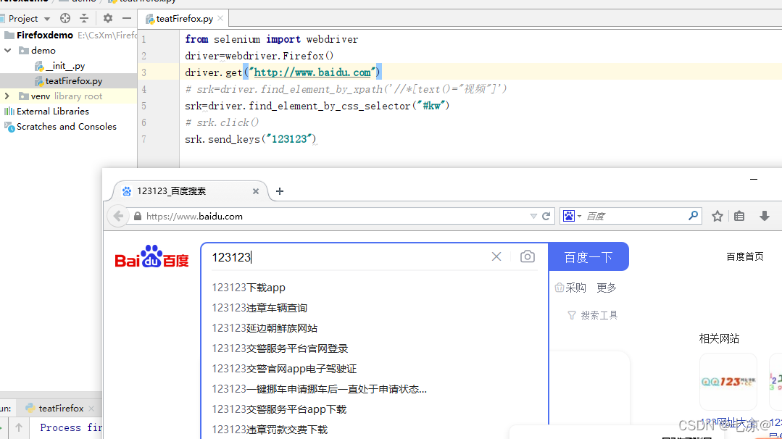Click the QQ123 related site thumbnail
782x439 pixels.
click(728, 382)
